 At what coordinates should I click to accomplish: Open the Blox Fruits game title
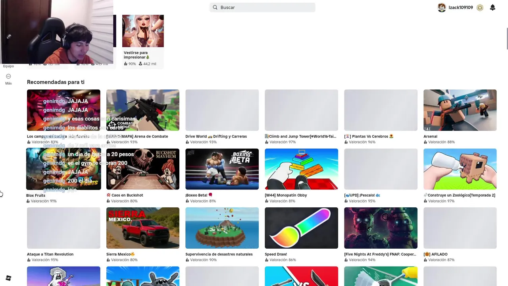tap(36, 195)
